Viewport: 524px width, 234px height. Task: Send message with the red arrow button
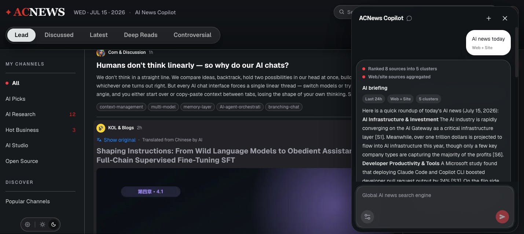click(502, 217)
